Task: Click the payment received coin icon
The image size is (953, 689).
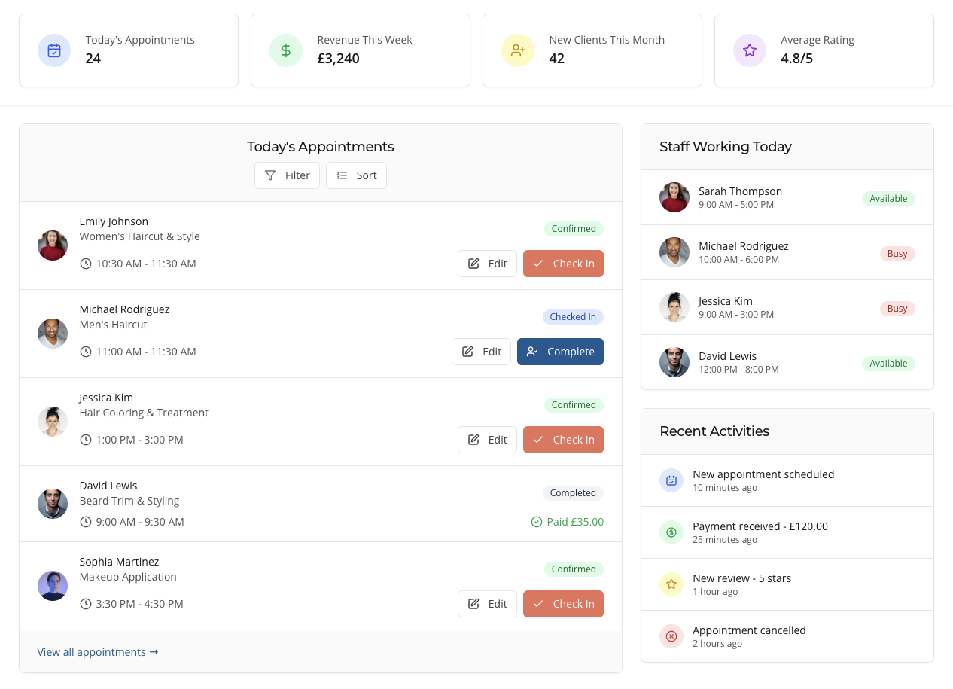Action: click(x=671, y=532)
